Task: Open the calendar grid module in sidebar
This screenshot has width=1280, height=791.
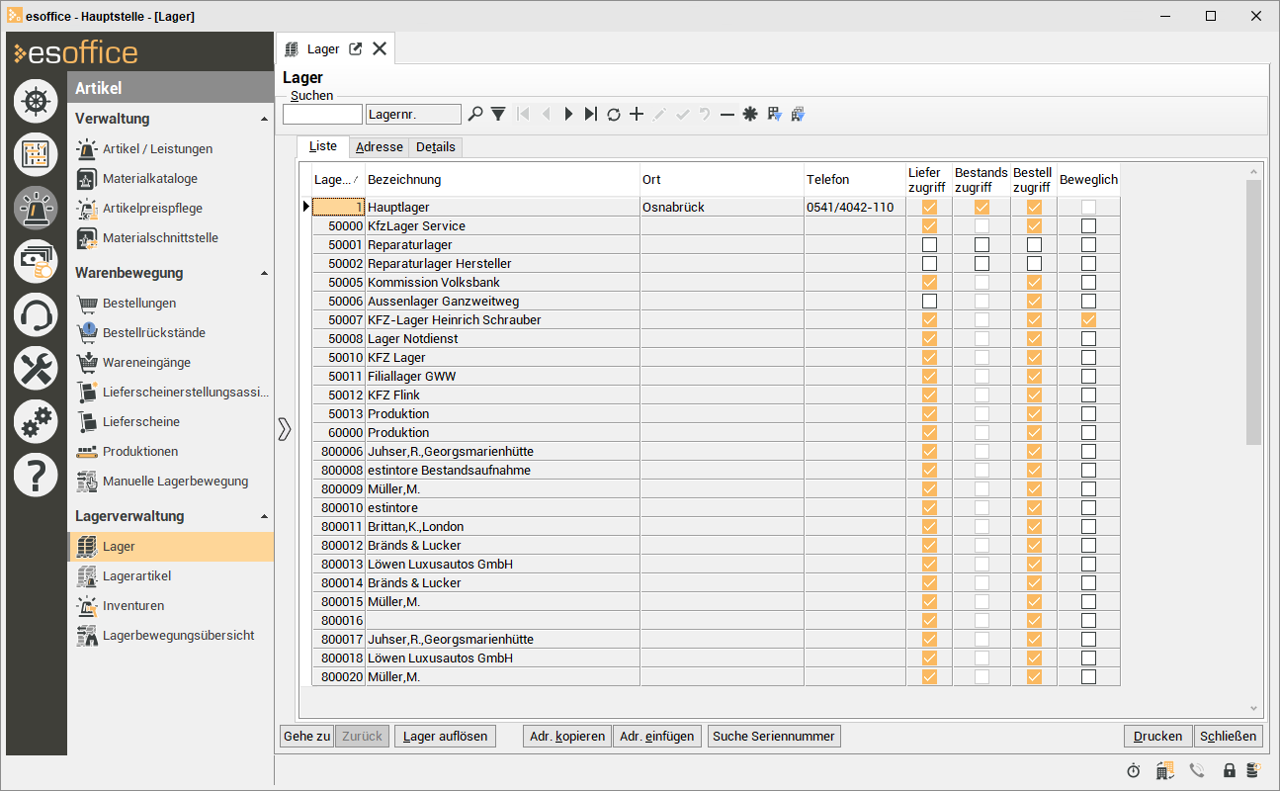Action: [x=36, y=154]
